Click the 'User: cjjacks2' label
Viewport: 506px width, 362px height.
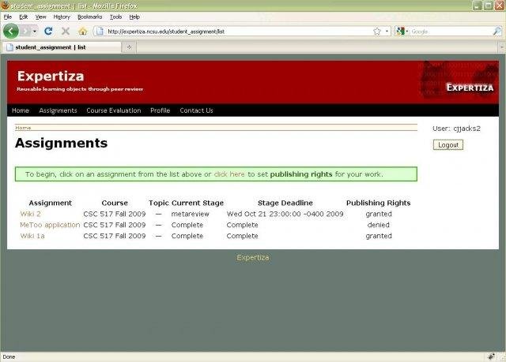coord(456,129)
